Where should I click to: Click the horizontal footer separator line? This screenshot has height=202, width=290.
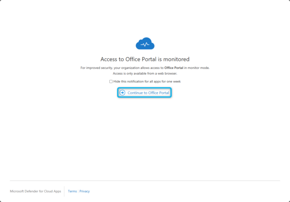tap(145, 181)
